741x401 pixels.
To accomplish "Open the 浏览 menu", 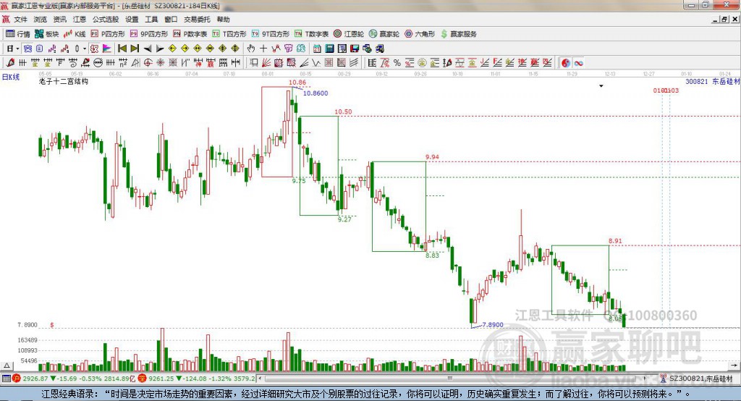I will point(41,20).
